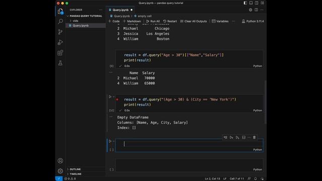Screen dimensions: 322x181
Task: Toggle secondary sidebar layout icon
Action: pos(257,3)
